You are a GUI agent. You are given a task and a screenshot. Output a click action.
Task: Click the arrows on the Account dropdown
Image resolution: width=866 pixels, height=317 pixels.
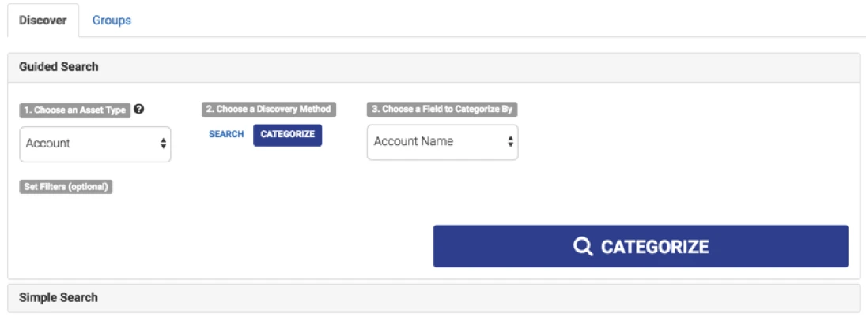163,144
